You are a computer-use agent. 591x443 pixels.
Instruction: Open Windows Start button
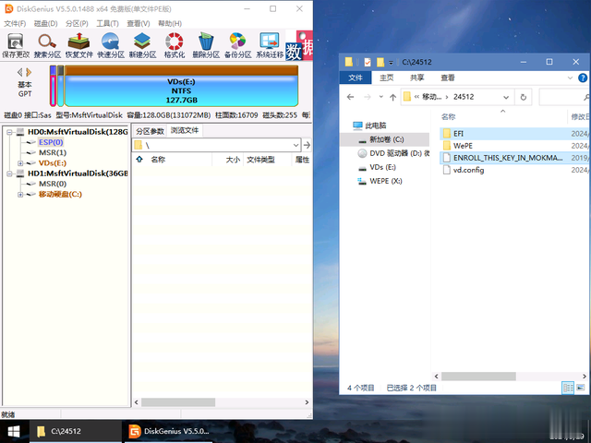click(14, 431)
